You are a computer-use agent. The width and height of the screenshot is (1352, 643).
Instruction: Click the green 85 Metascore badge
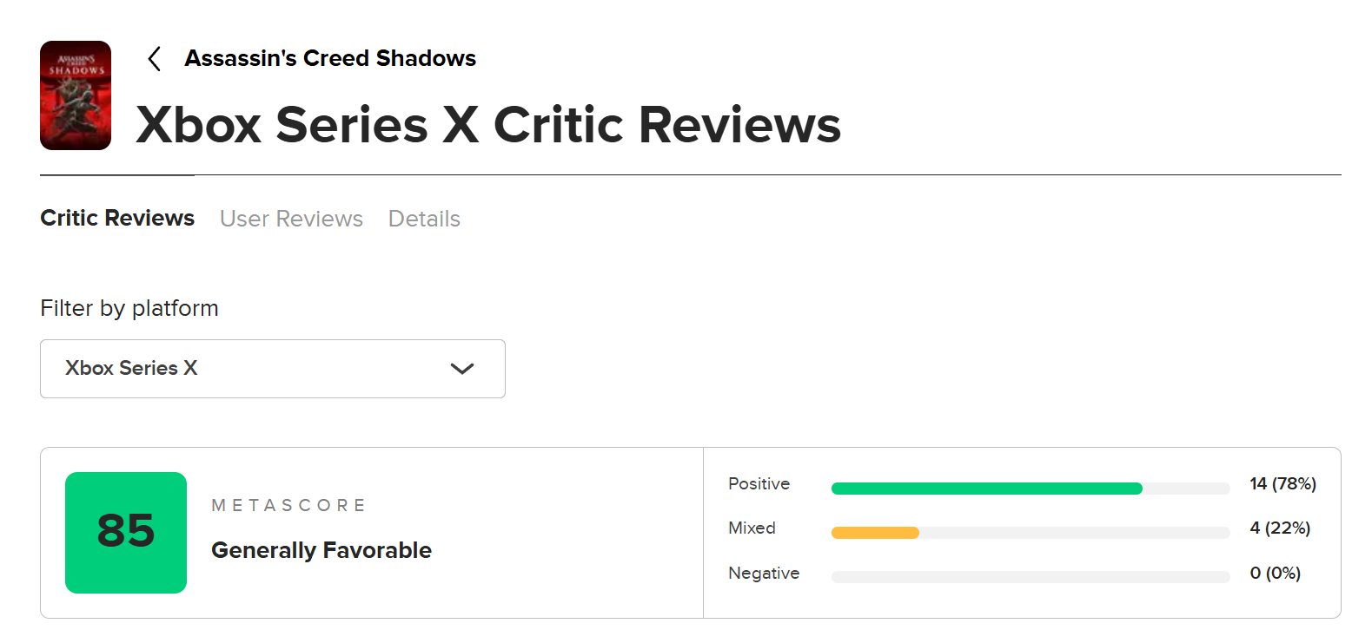click(126, 533)
